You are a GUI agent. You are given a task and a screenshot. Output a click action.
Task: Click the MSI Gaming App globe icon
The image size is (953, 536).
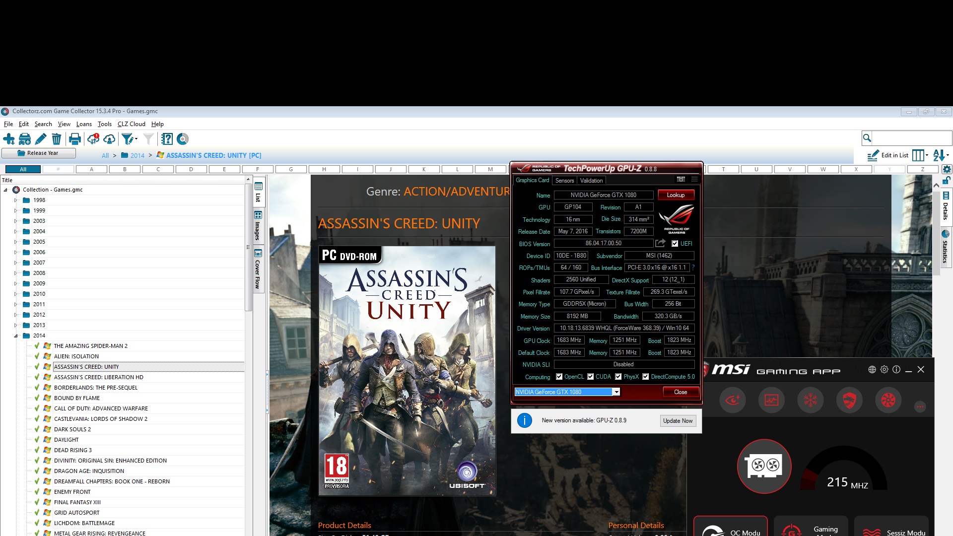872,369
